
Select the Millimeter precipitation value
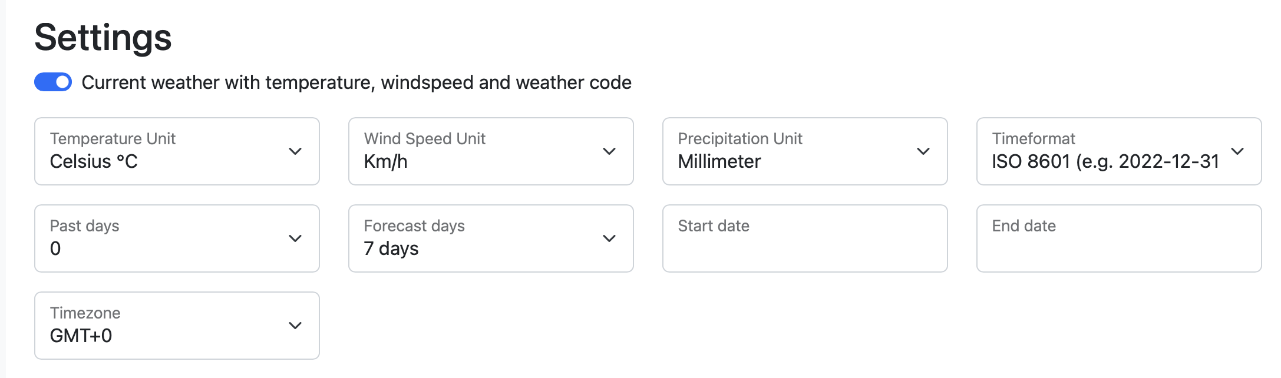pyautogui.click(x=720, y=161)
